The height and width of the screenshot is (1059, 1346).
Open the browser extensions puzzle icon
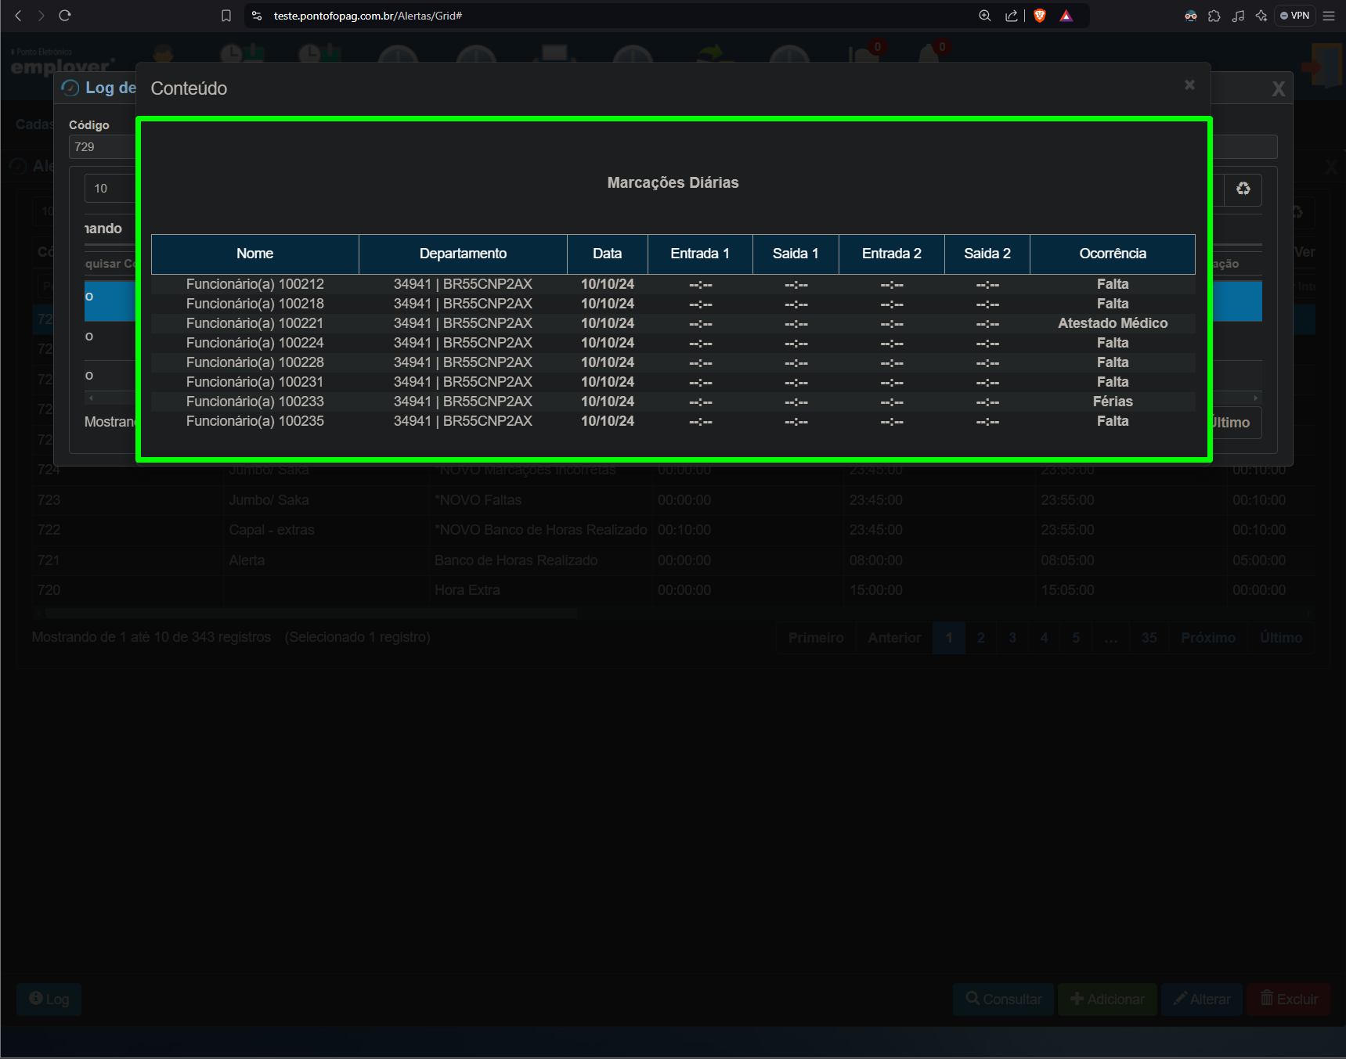[1214, 16]
